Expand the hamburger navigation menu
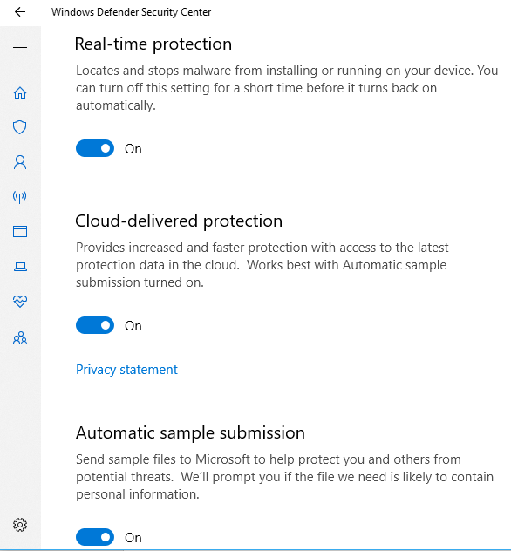The height and width of the screenshot is (551, 511). point(20,47)
